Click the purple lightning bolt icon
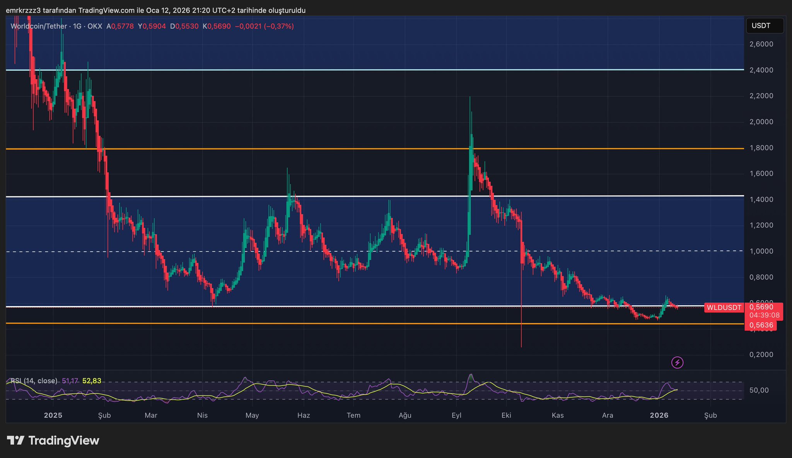This screenshot has height=458, width=792. click(x=677, y=363)
